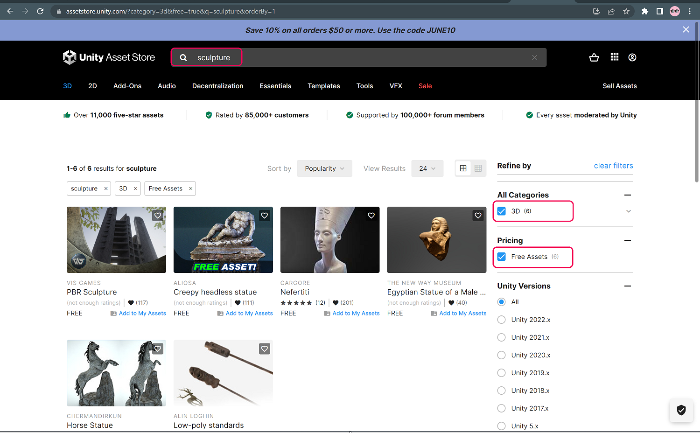Image resolution: width=700 pixels, height=433 pixels.
Task: Switch to the large grid view icon
Action: pyautogui.click(x=463, y=168)
